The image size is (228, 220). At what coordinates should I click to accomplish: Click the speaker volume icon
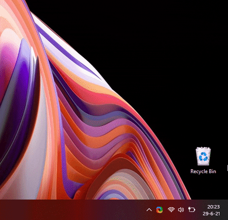[181, 210]
